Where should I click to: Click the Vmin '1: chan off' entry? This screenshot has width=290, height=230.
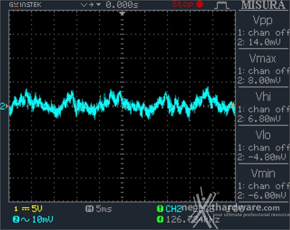[264, 186]
